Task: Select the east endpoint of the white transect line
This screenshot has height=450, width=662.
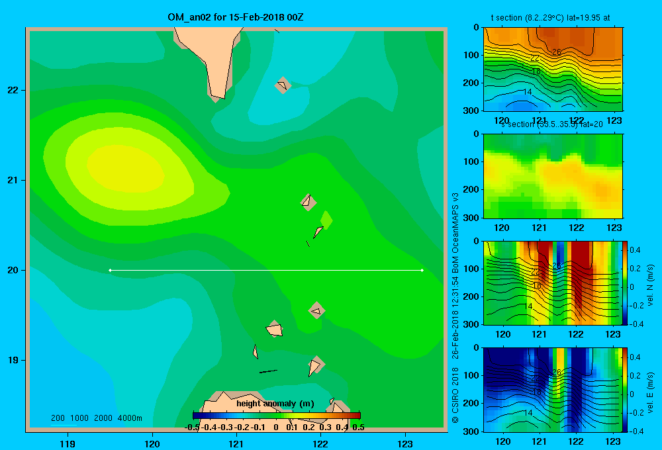Action: click(x=422, y=270)
